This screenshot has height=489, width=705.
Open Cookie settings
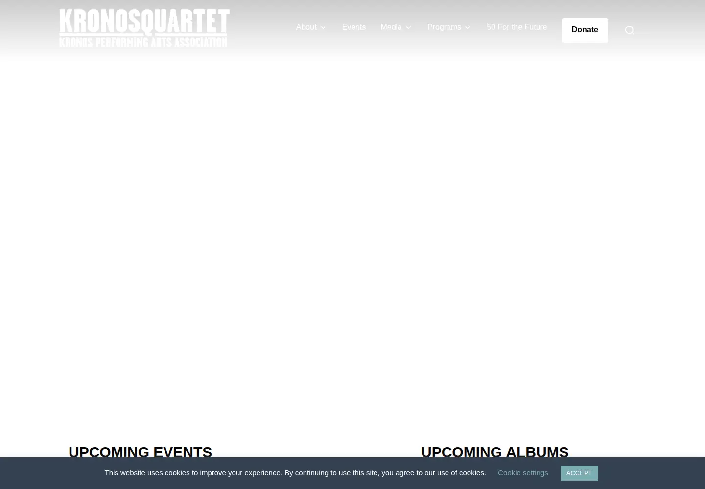tap(523, 473)
